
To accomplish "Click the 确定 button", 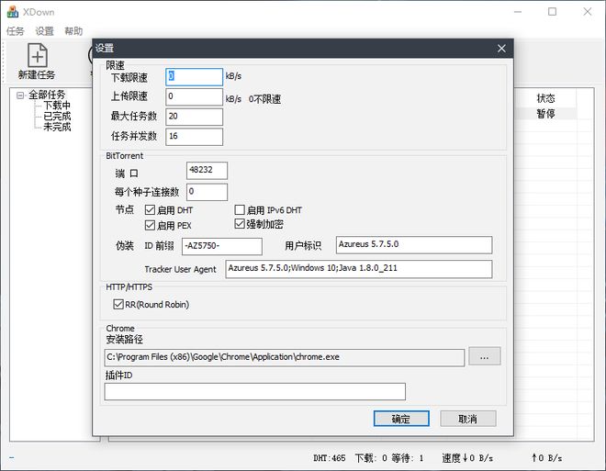I will coord(401,419).
